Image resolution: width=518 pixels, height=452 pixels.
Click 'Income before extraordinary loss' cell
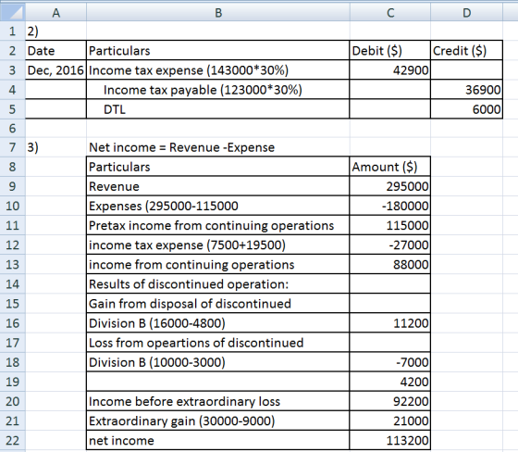[x=218, y=401]
